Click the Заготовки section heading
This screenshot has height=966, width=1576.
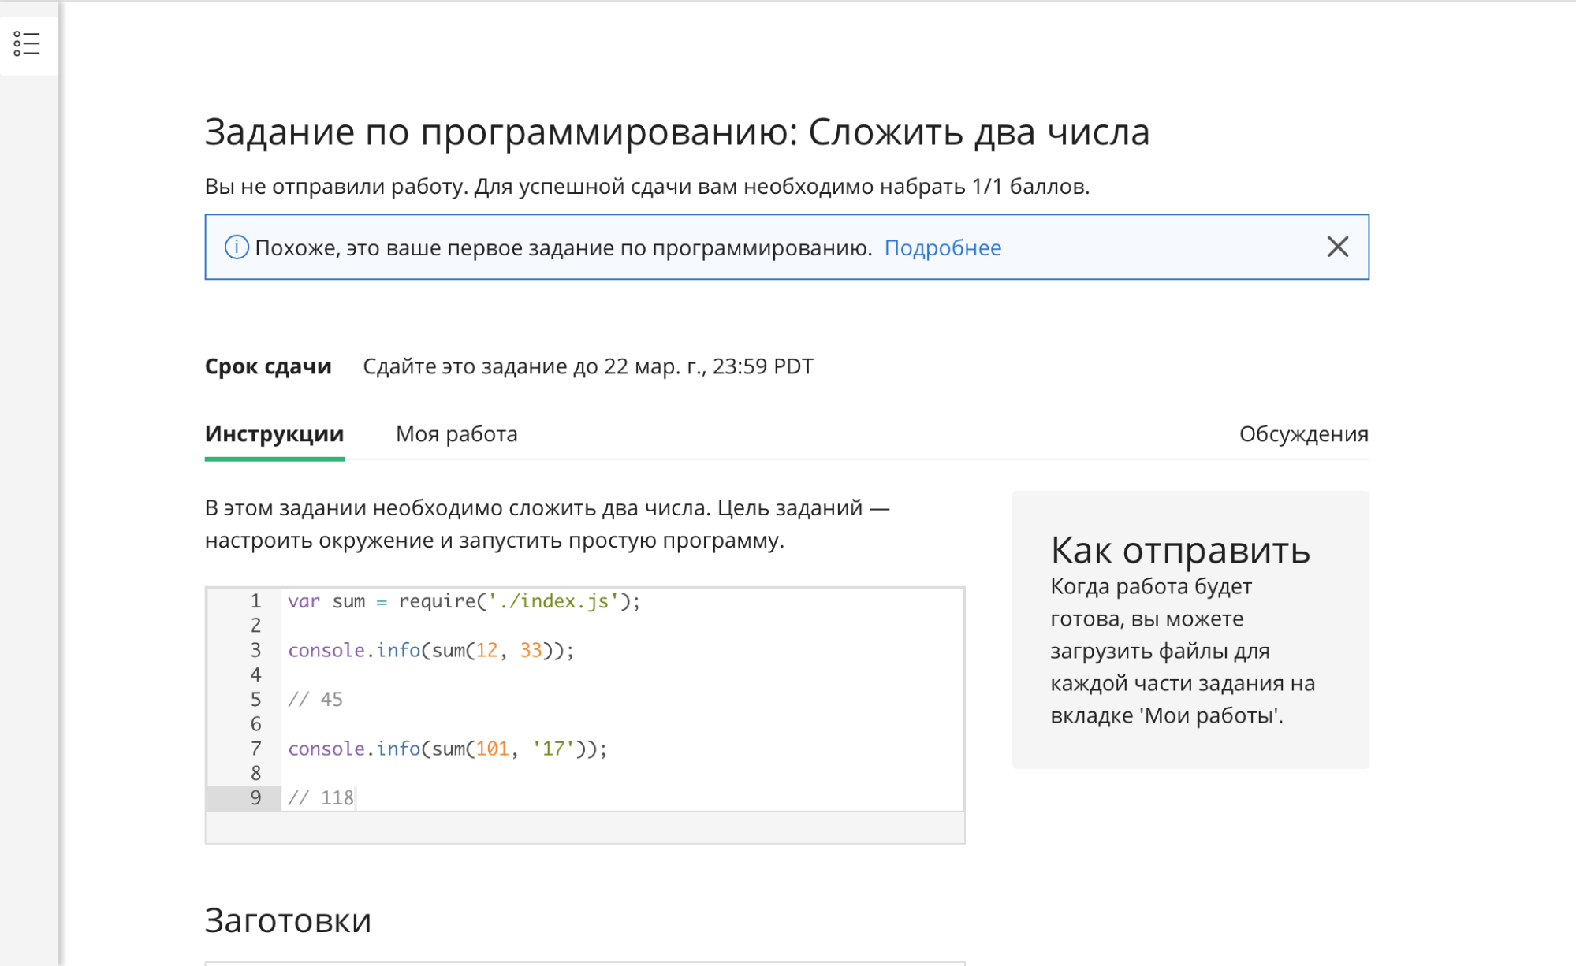point(288,920)
